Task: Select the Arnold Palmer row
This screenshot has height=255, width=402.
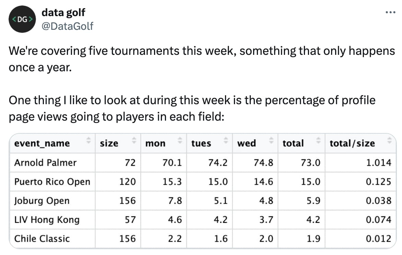Action: (x=45, y=162)
